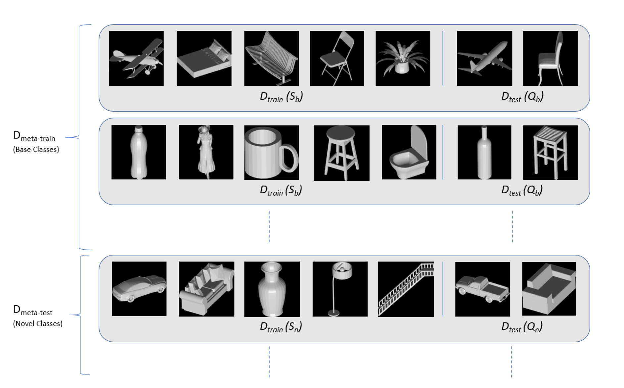Select the staircase thumbnail
Screen dimensions: 624x388
[x=406, y=289]
